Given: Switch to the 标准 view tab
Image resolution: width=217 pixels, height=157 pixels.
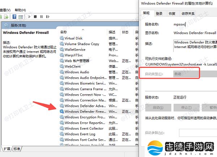Looking at the screenshot, I should click(x=17, y=149).
